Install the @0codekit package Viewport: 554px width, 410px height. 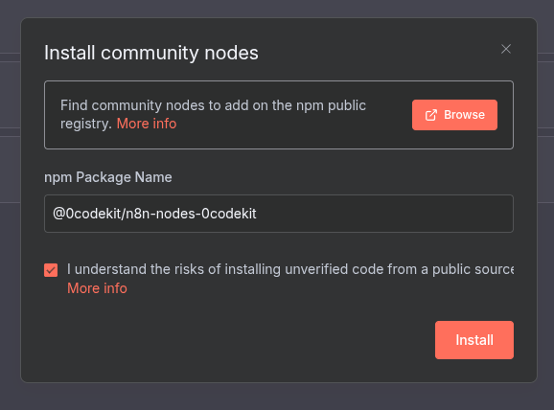pyautogui.click(x=474, y=340)
